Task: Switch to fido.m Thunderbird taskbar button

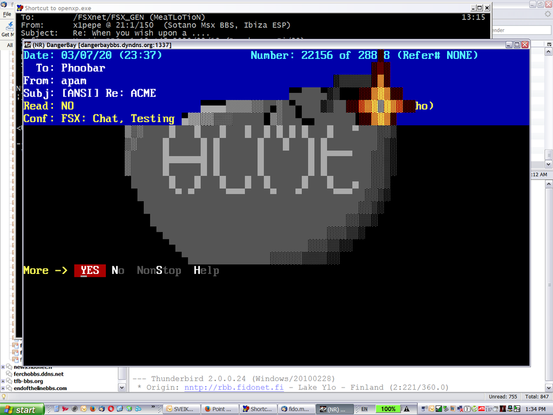Action: 297,409
